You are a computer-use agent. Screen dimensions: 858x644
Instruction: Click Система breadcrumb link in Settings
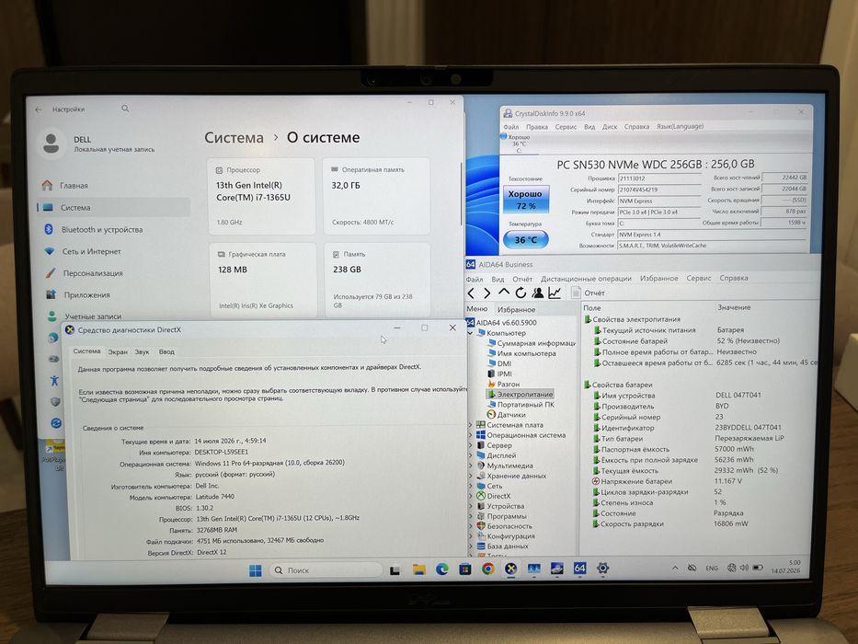235,137
